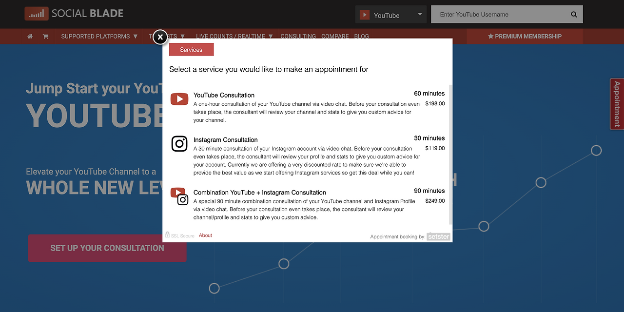Click 'Appointment booking by:' text

point(397,237)
